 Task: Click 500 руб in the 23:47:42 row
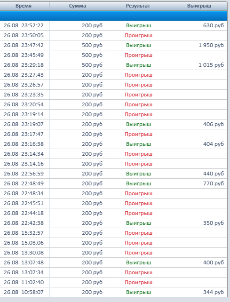(x=92, y=45)
